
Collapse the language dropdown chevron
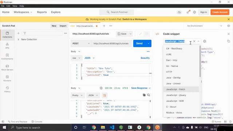(198, 41)
